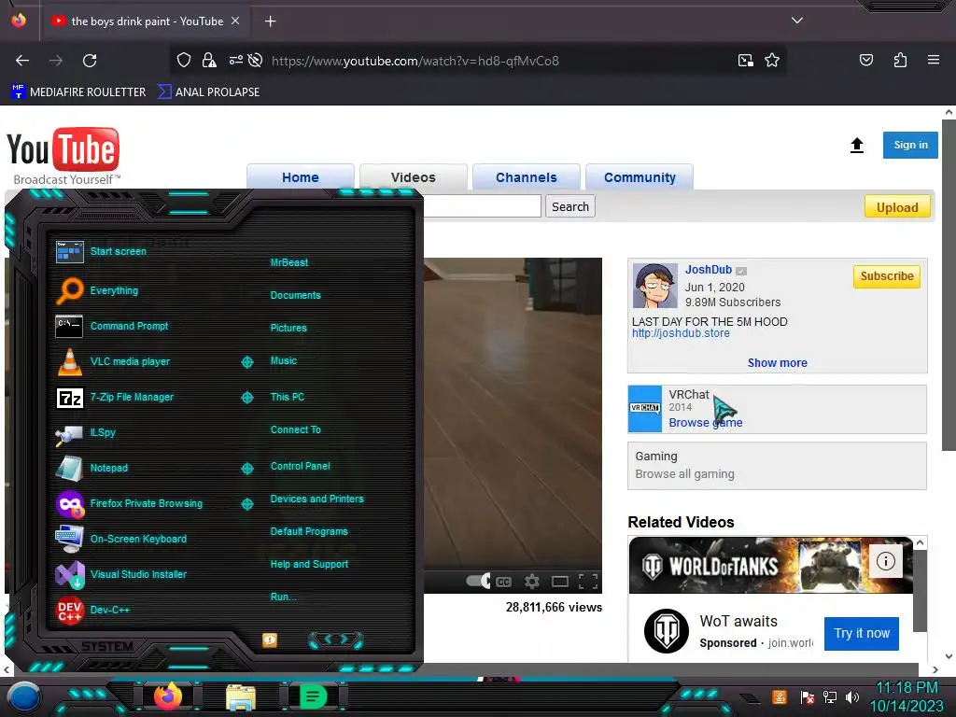Show more of video description
The height and width of the screenshot is (717, 956).
[778, 363]
